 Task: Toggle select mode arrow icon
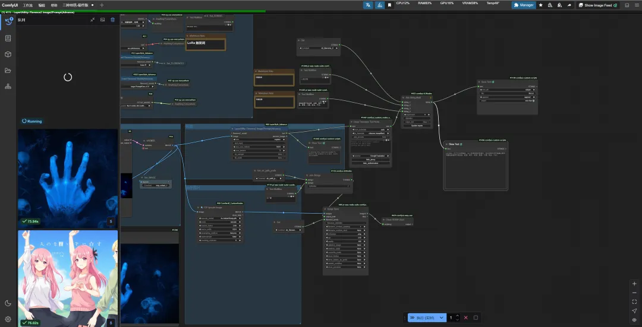pos(635,310)
